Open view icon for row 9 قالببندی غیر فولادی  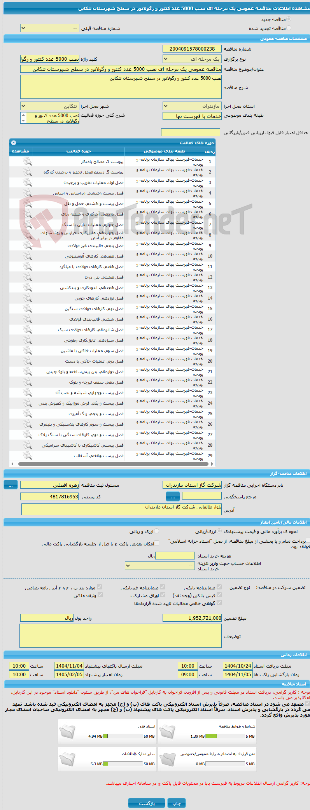tap(27, 245)
